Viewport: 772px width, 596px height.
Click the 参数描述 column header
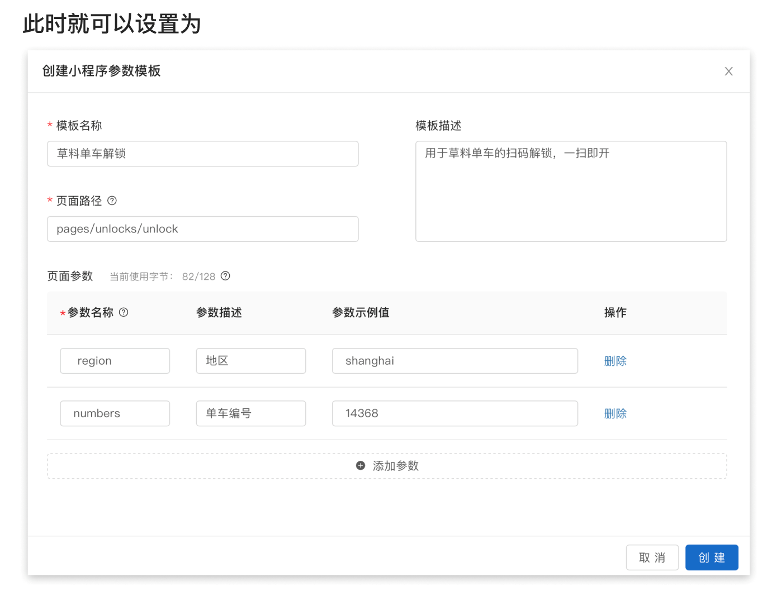[219, 312]
